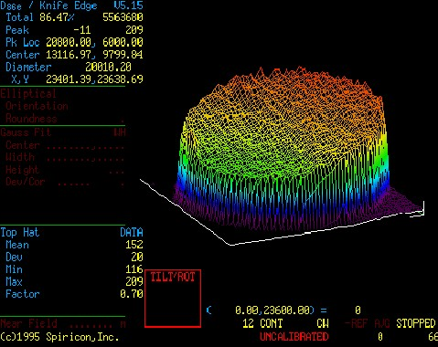Select Pk Loc X value 20800.00

[x=69, y=42]
